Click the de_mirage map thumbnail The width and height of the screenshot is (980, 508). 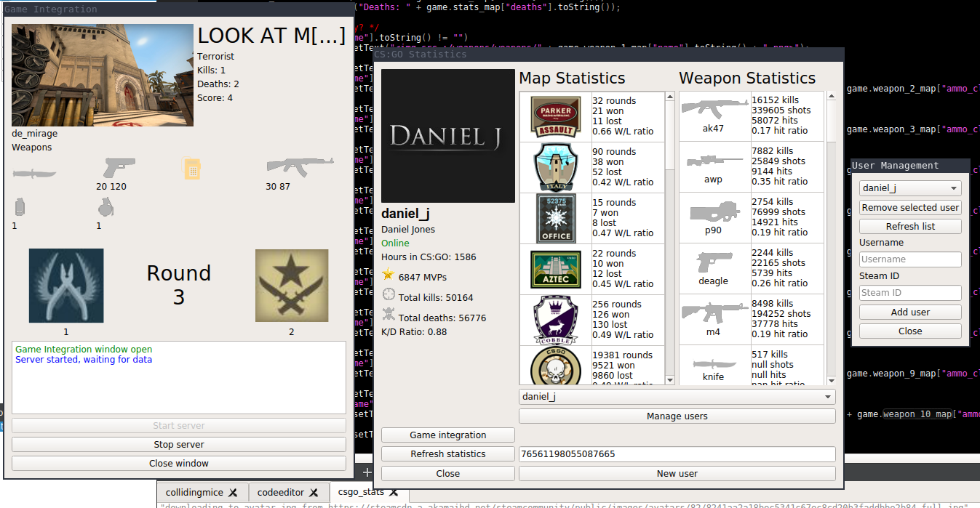click(x=103, y=76)
